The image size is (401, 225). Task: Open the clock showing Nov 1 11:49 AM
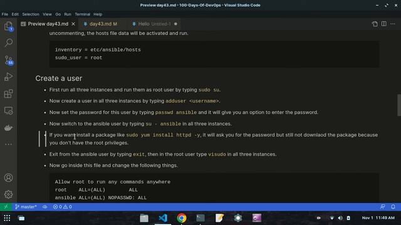point(378,218)
